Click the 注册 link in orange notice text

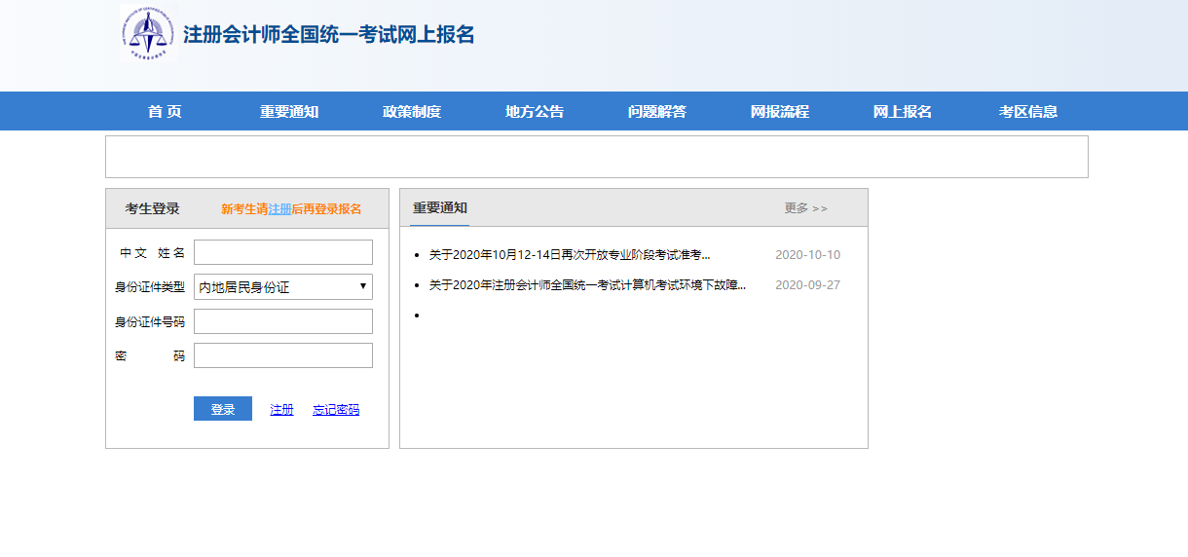point(279,208)
